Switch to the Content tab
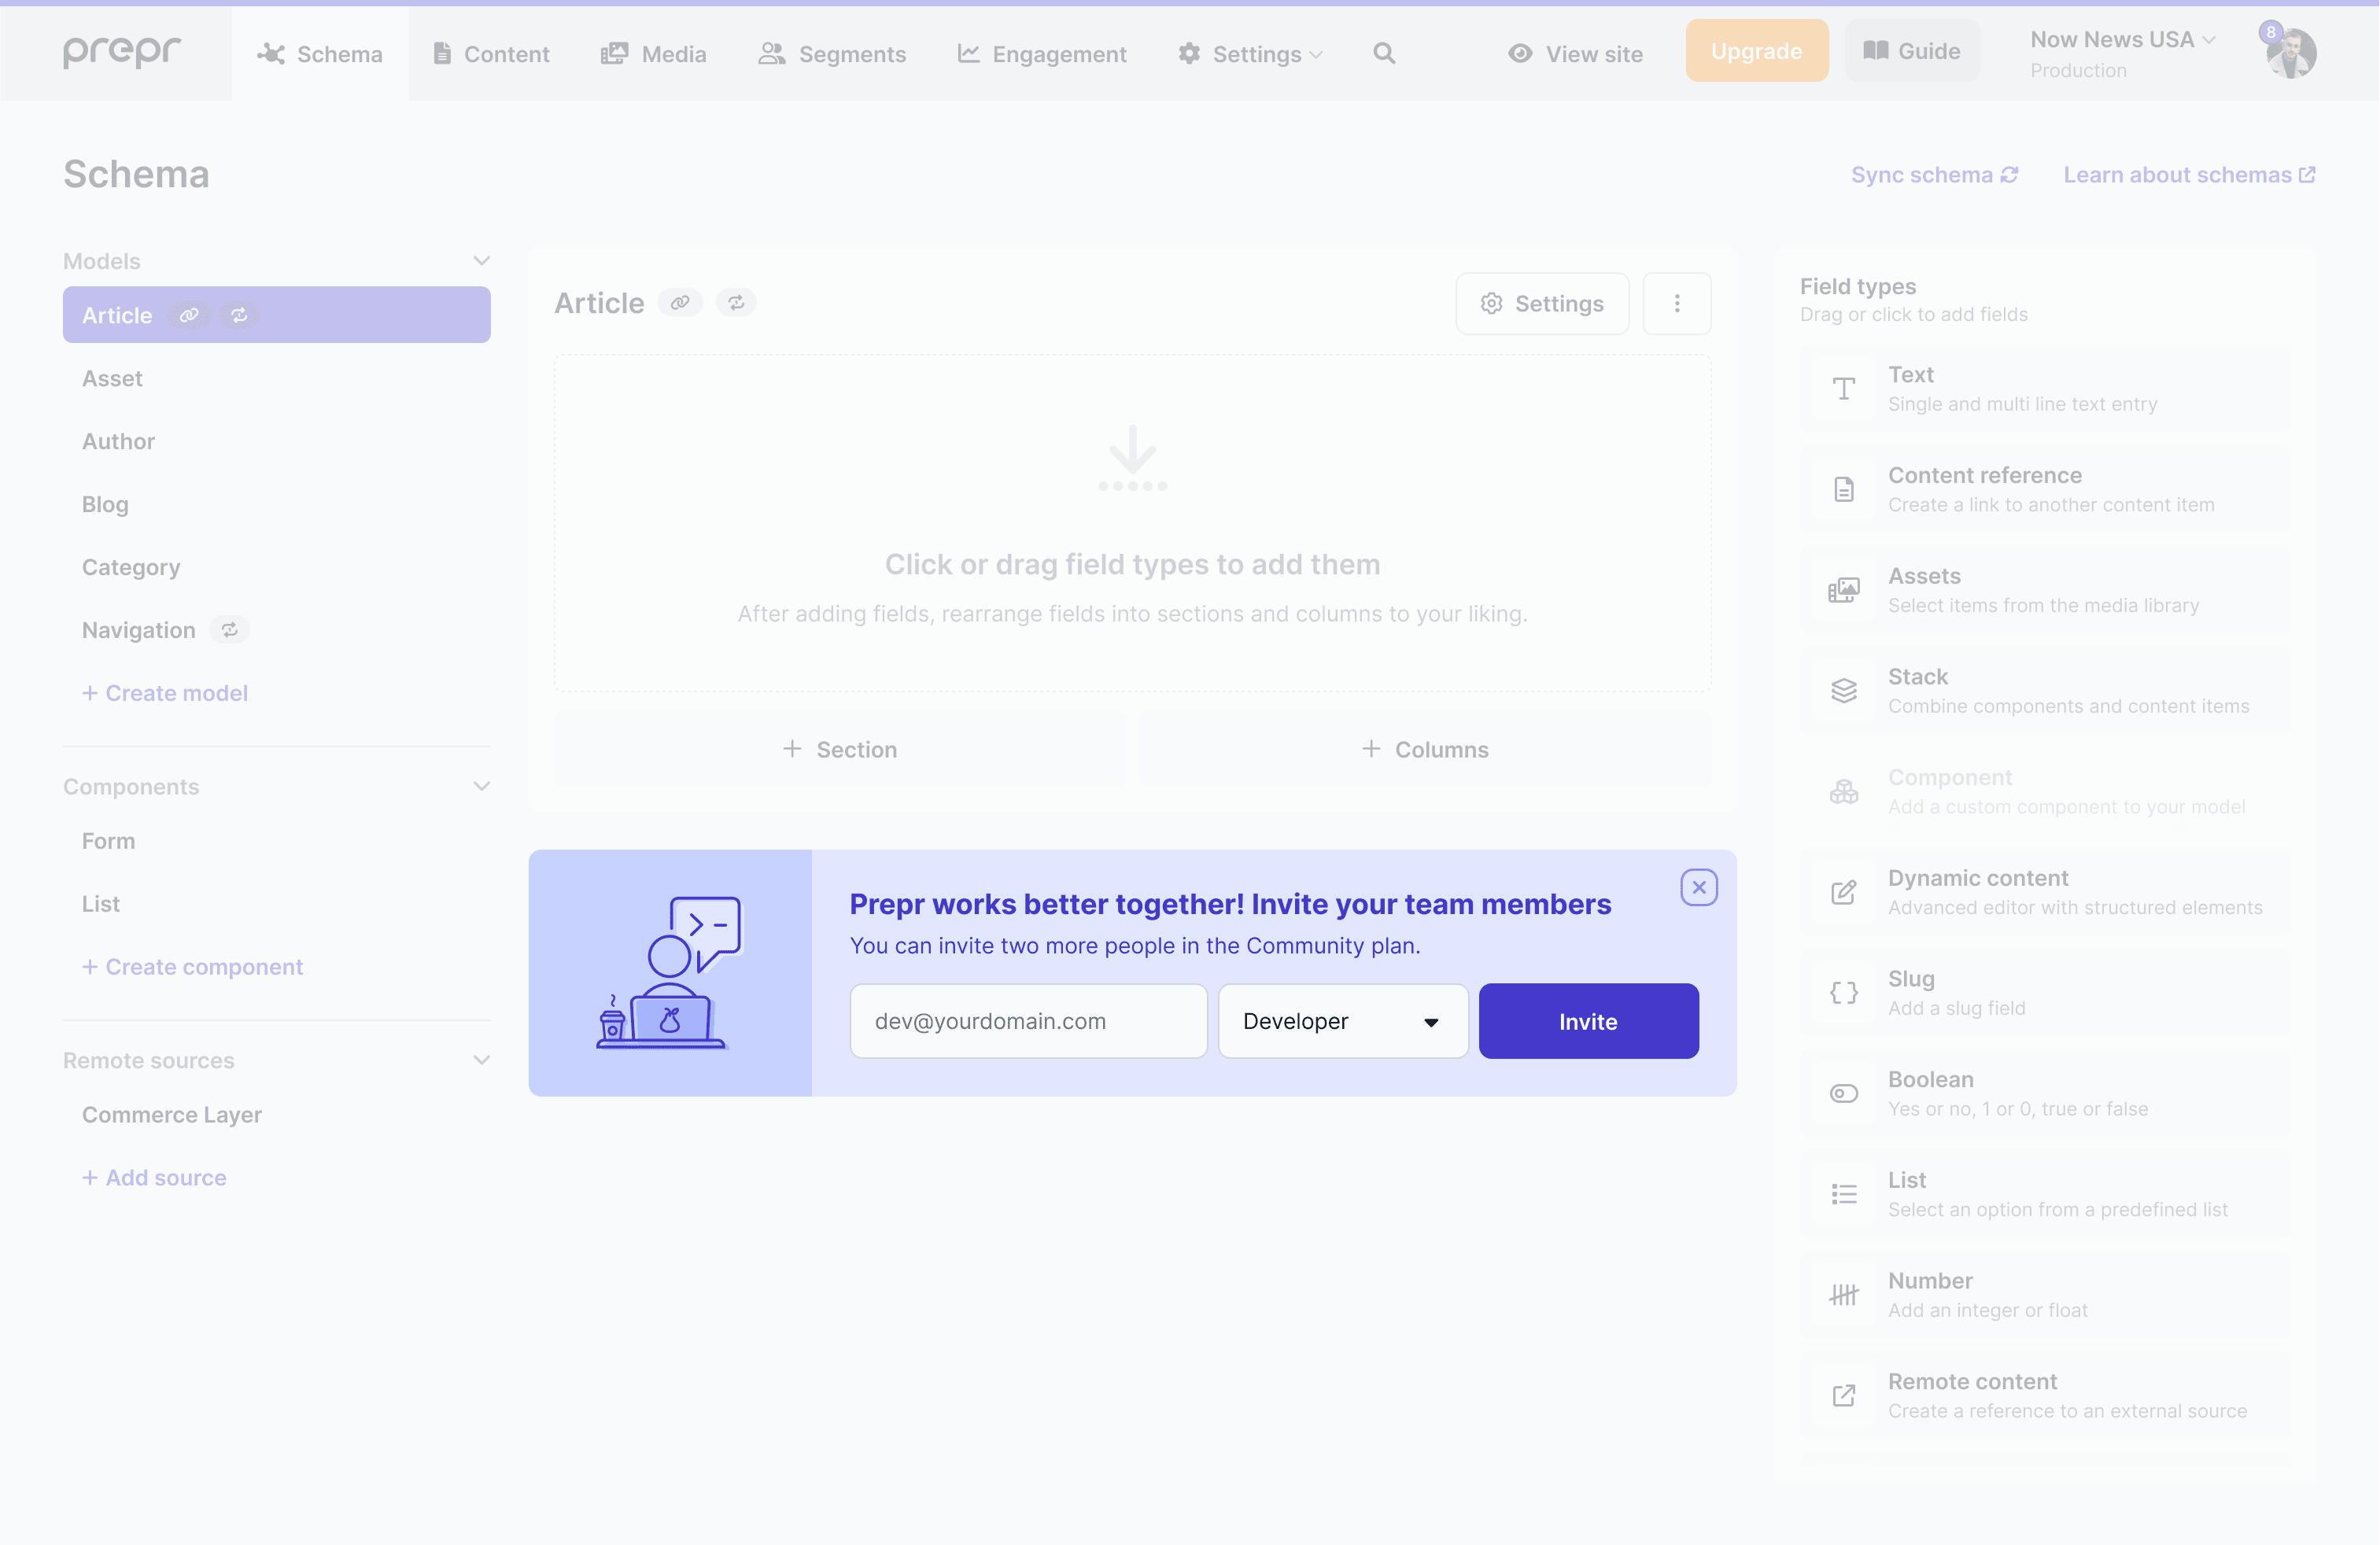The height and width of the screenshot is (1545, 2380). (x=491, y=54)
